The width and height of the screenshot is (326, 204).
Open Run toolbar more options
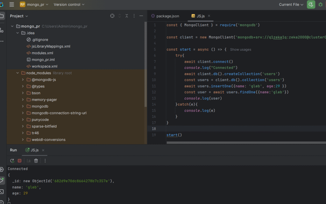coord(45,161)
